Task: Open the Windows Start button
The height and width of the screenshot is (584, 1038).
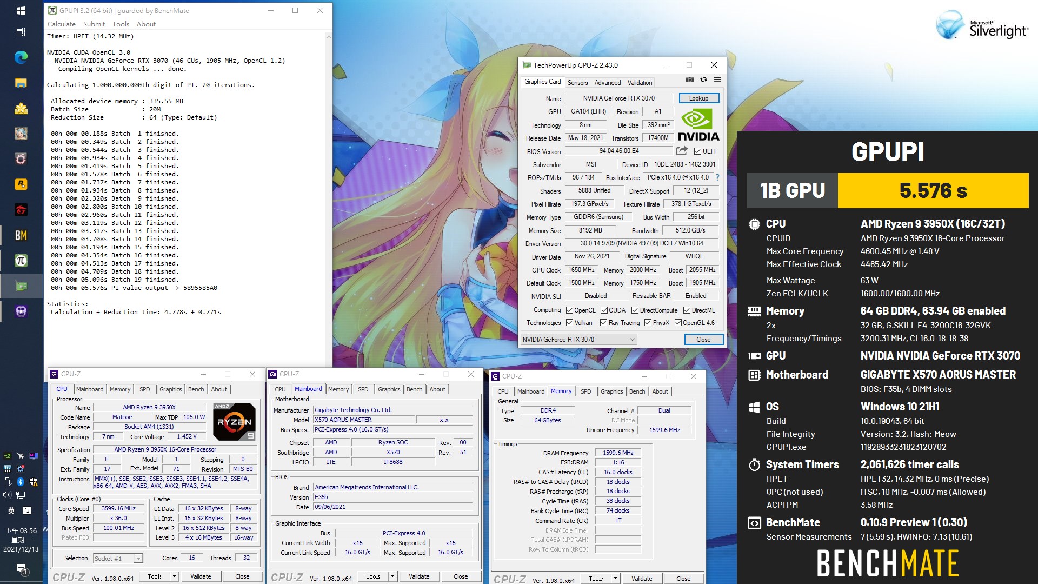Action: tap(21, 10)
